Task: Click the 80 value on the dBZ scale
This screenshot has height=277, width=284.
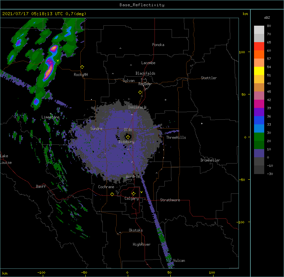Action: [269, 26]
